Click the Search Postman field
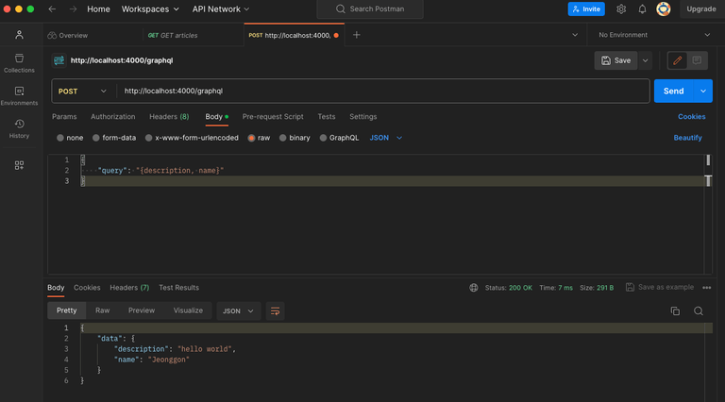725x402 pixels. tap(370, 9)
